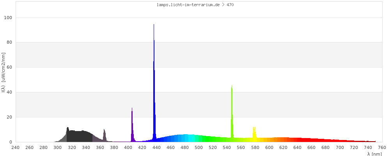Select the 400 tick label on the x-axis
Image resolution: width=390 pixels, height=156 pixels.
(128, 147)
